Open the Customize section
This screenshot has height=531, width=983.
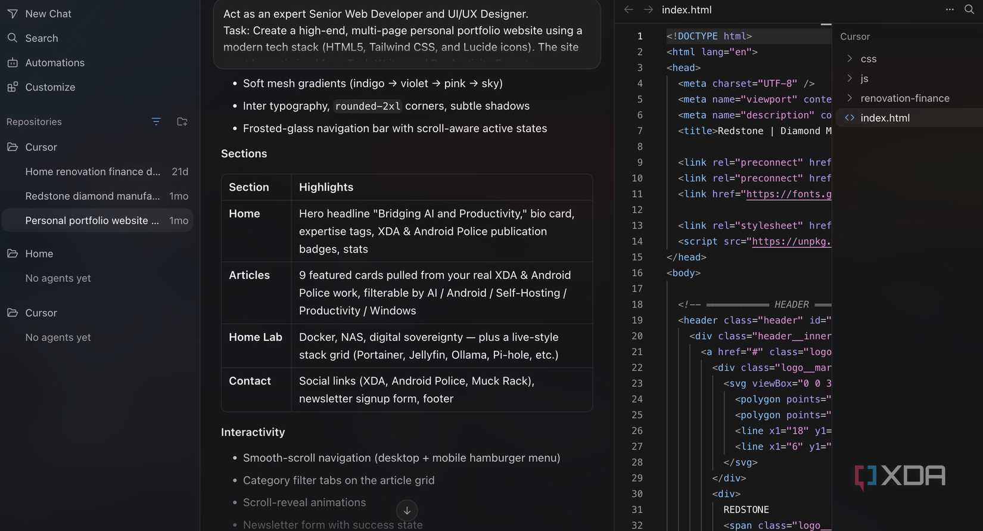41,87
